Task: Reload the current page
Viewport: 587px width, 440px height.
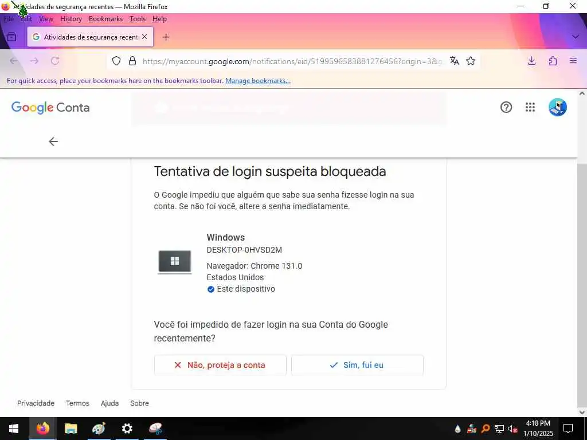Action: click(55, 61)
